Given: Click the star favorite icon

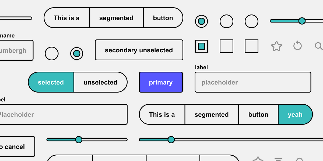Looking at the screenshot, I should tap(276, 46).
